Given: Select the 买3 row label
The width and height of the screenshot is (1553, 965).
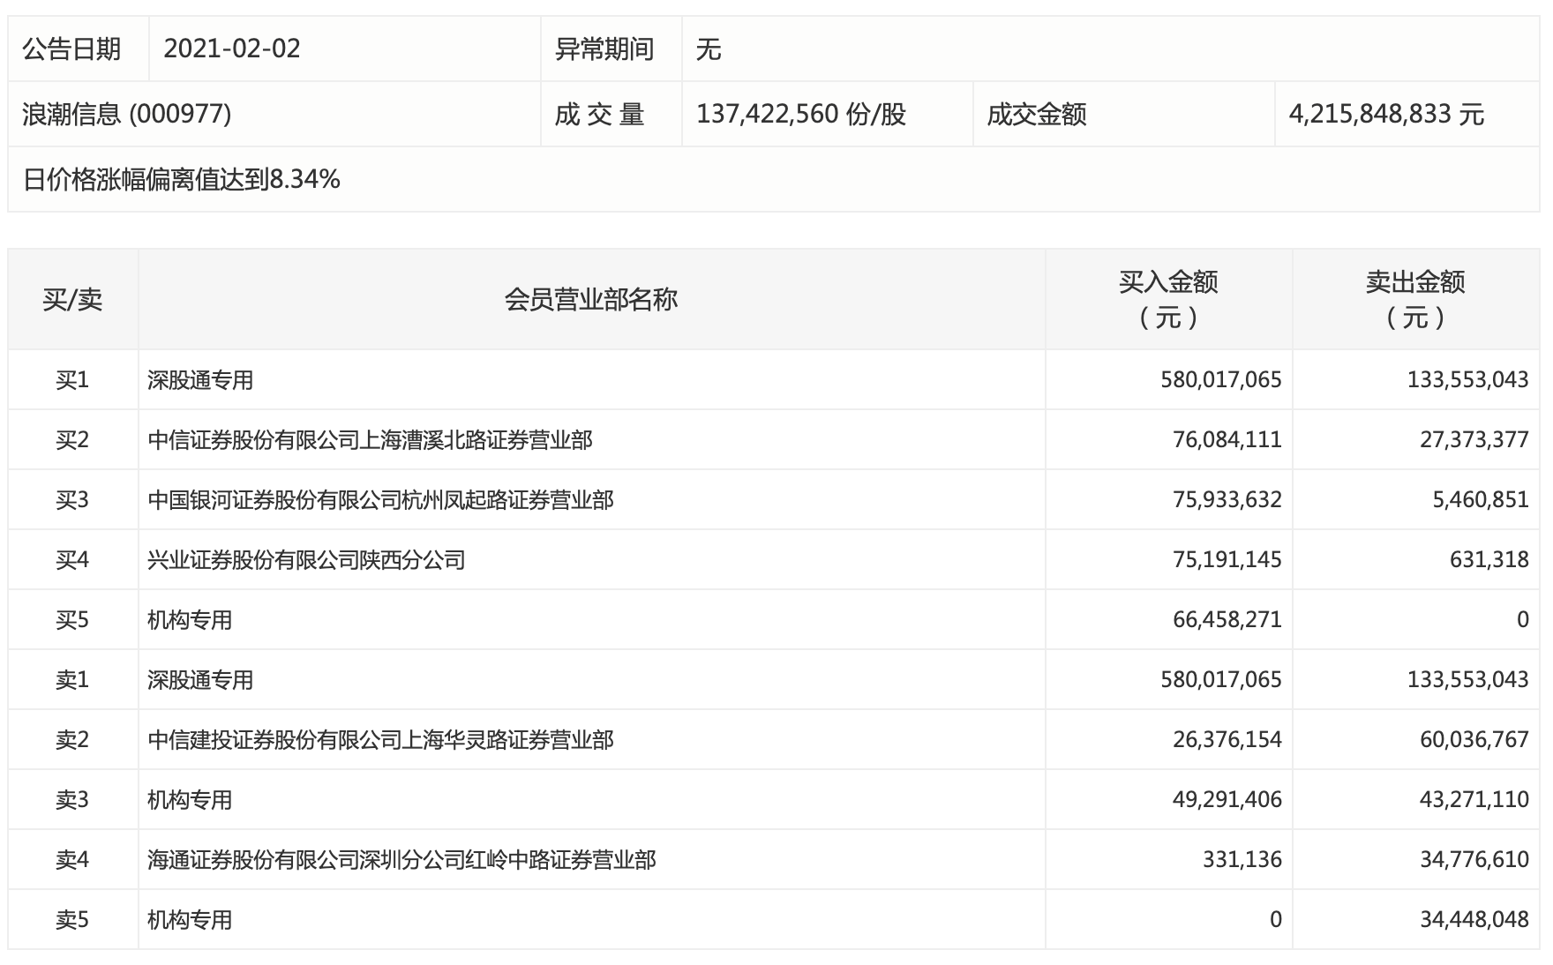Looking at the screenshot, I should (x=72, y=499).
